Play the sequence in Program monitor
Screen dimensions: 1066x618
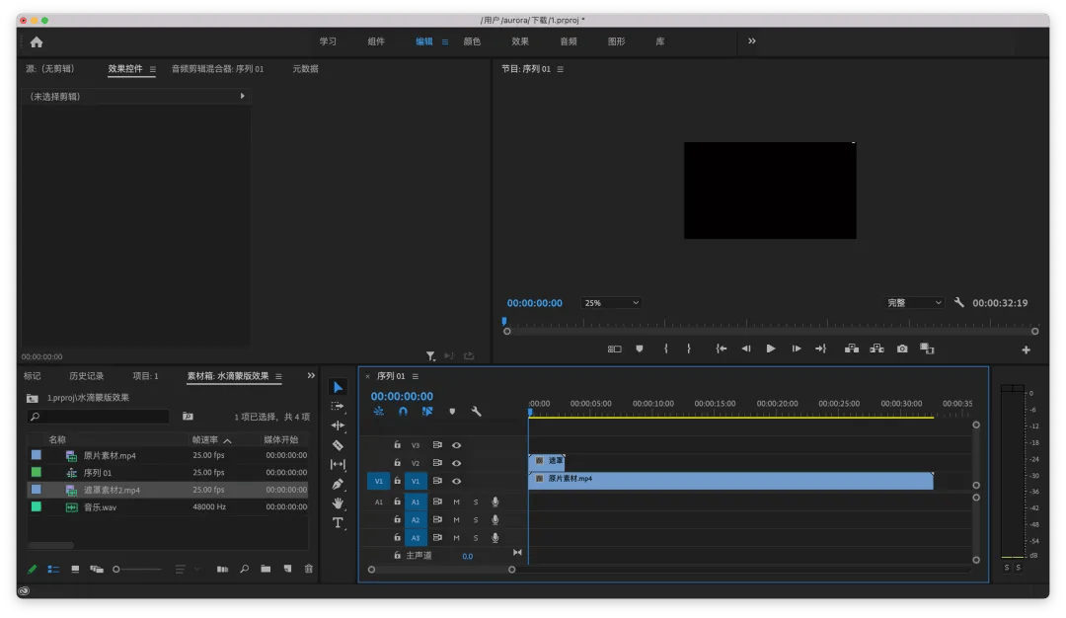770,348
